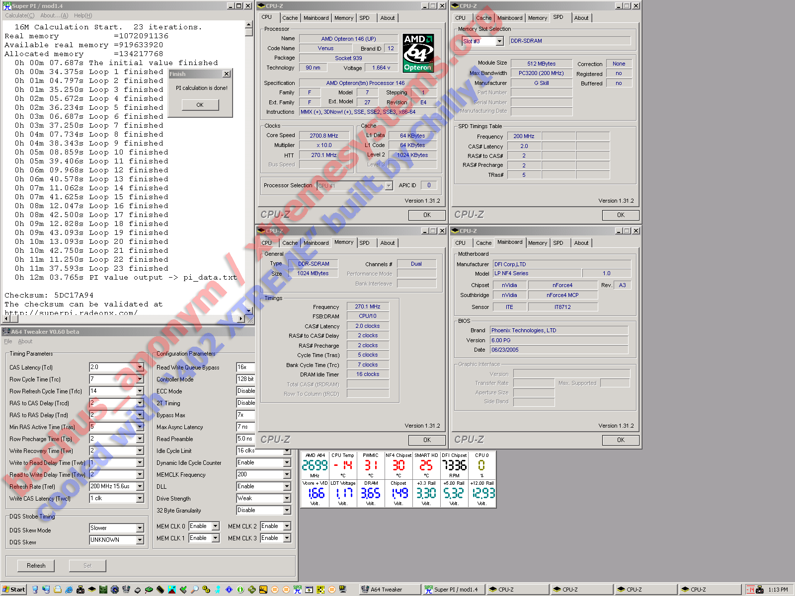795x596 pixels.
Task: Click the network computers quick launch icon
Action: coord(46,590)
